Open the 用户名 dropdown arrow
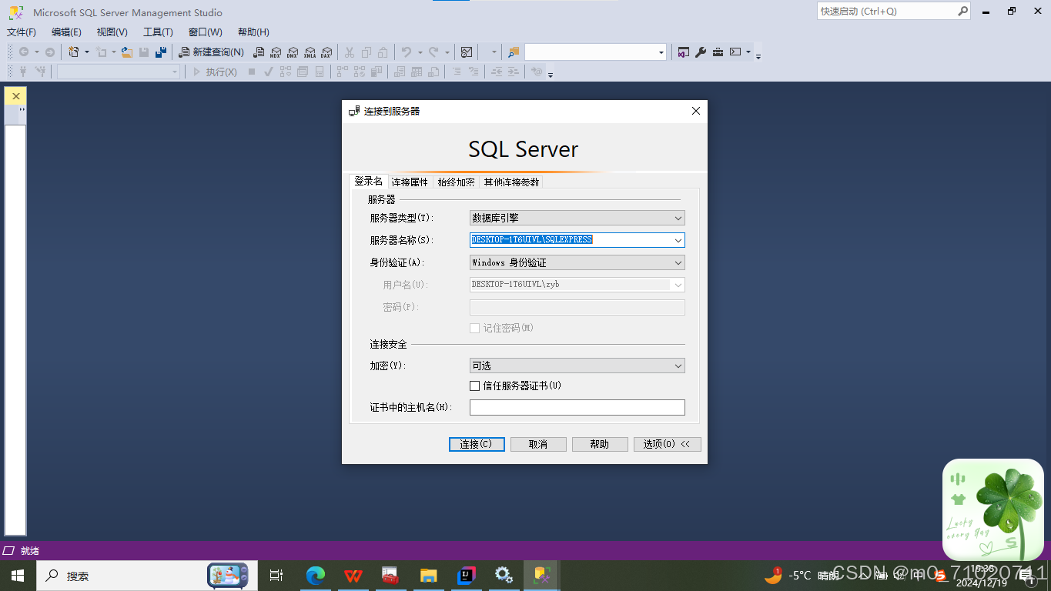This screenshot has width=1051, height=591. click(678, 285)
